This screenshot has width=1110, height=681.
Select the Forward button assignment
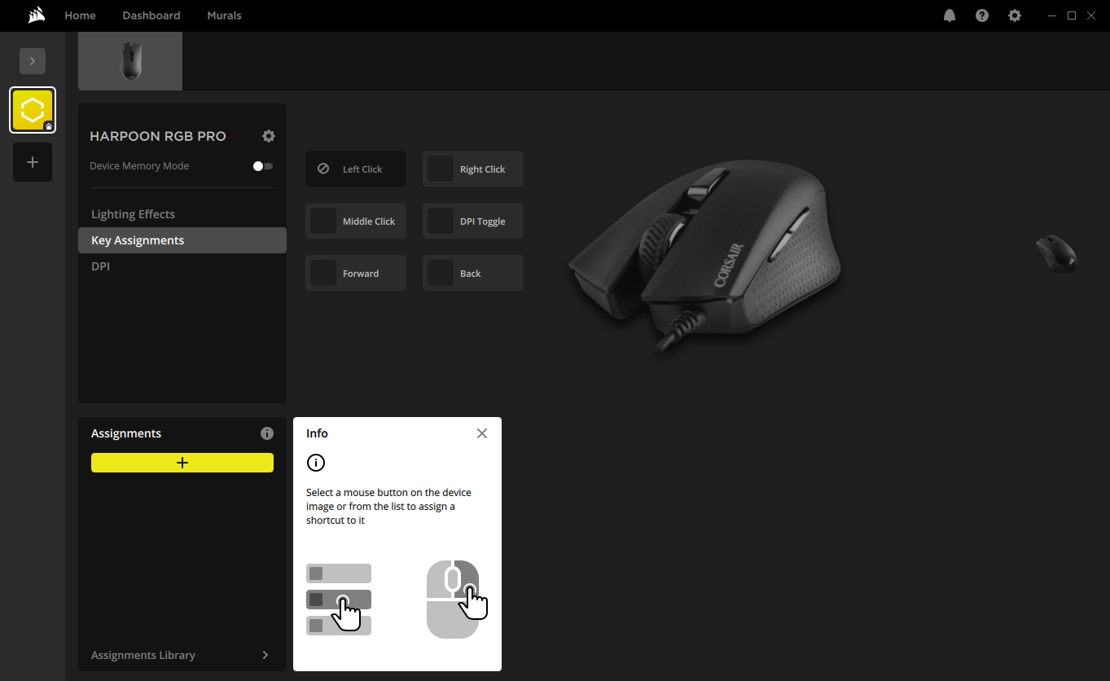(356, 273)
